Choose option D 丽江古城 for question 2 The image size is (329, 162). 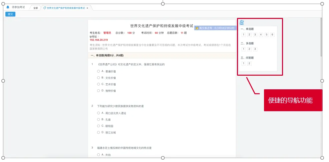[99, 132]
